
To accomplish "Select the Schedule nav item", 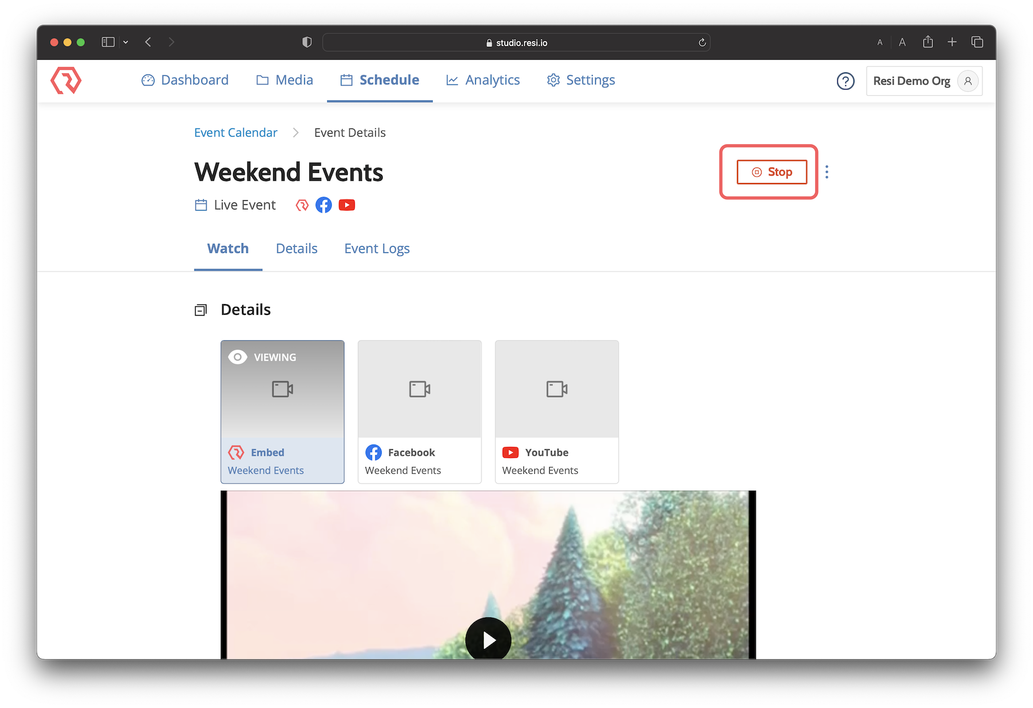I will [380, 80].
